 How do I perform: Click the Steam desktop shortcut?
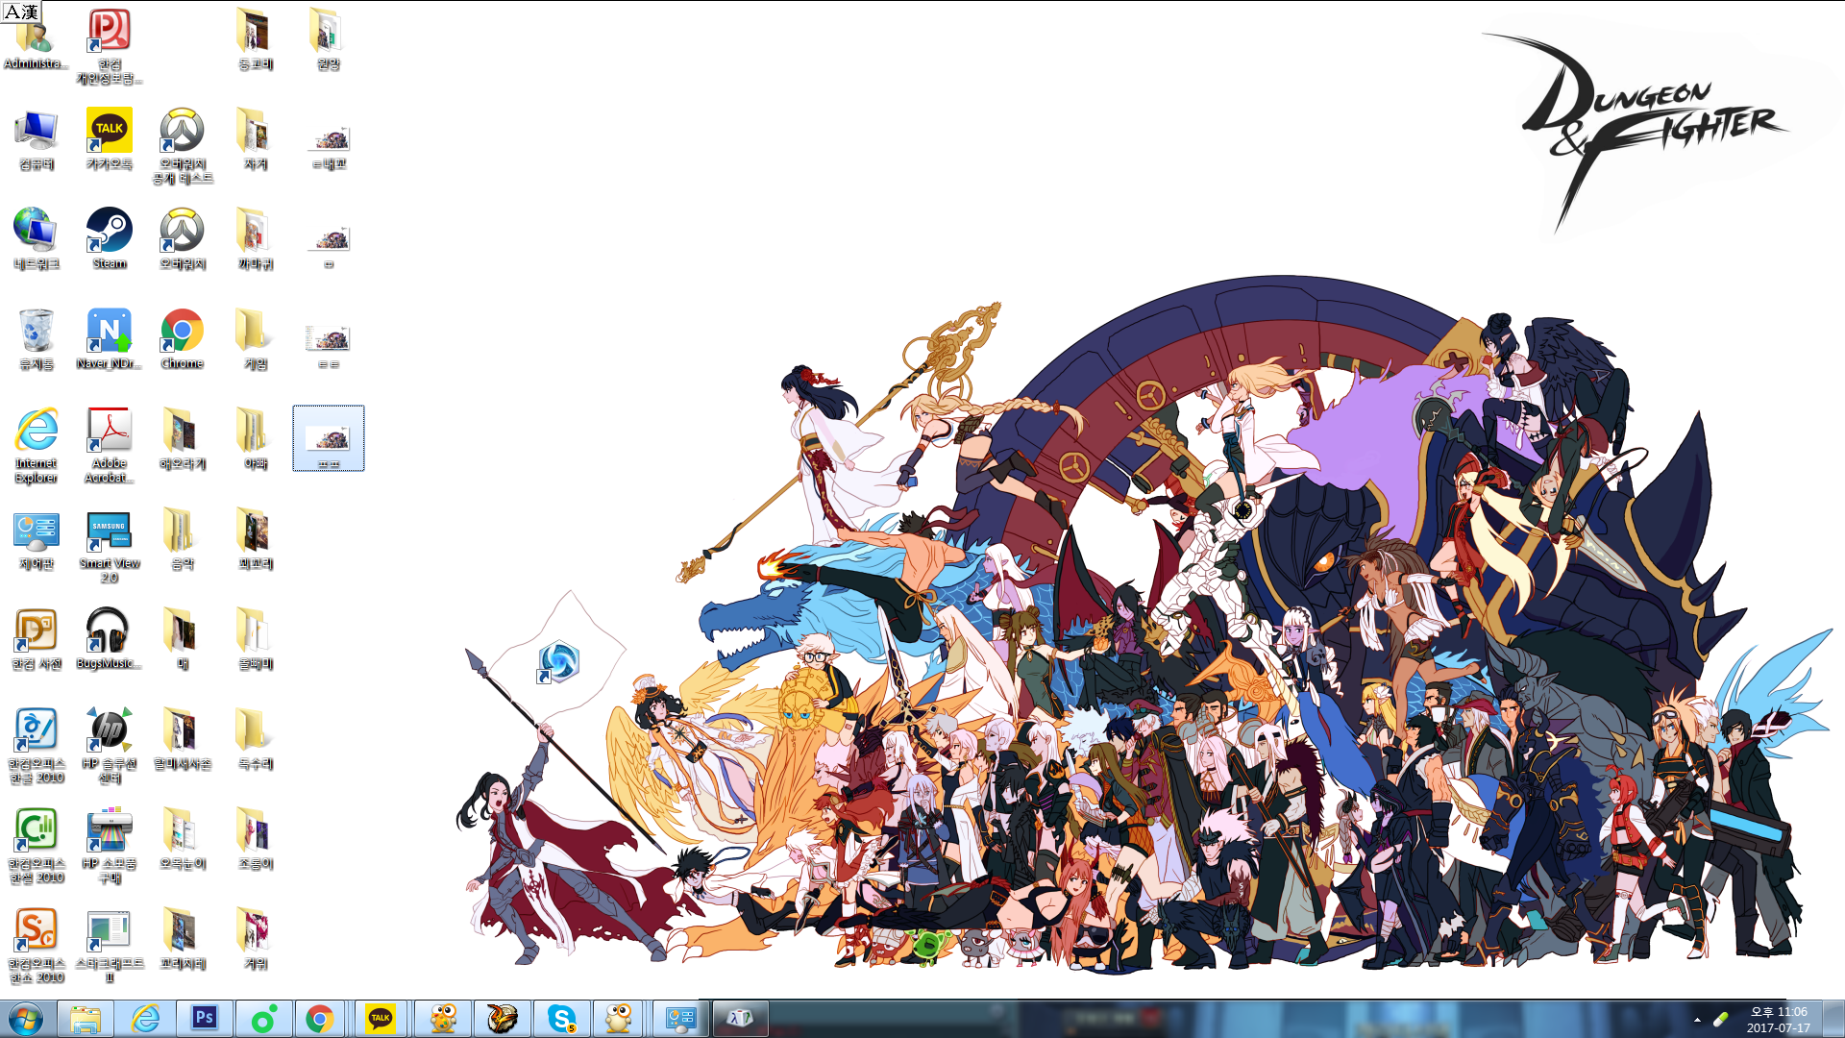(x=110, y=232)
